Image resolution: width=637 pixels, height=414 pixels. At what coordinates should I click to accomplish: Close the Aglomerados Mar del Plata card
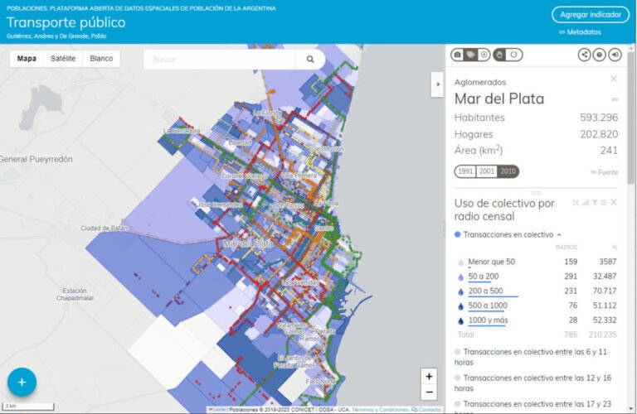click(614, 79)
